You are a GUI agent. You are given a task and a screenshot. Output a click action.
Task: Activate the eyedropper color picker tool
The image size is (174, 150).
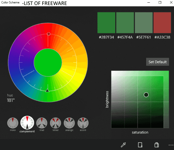click(123, 145)
